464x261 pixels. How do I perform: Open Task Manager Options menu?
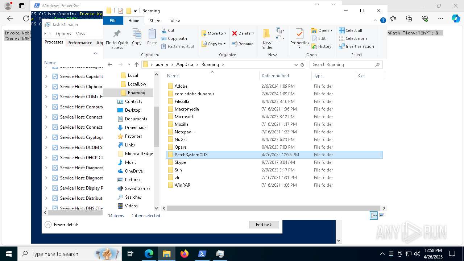coord(63,34)
